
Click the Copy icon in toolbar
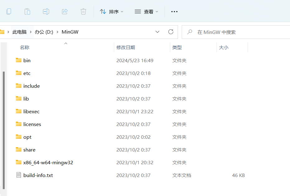click(9, 12)
